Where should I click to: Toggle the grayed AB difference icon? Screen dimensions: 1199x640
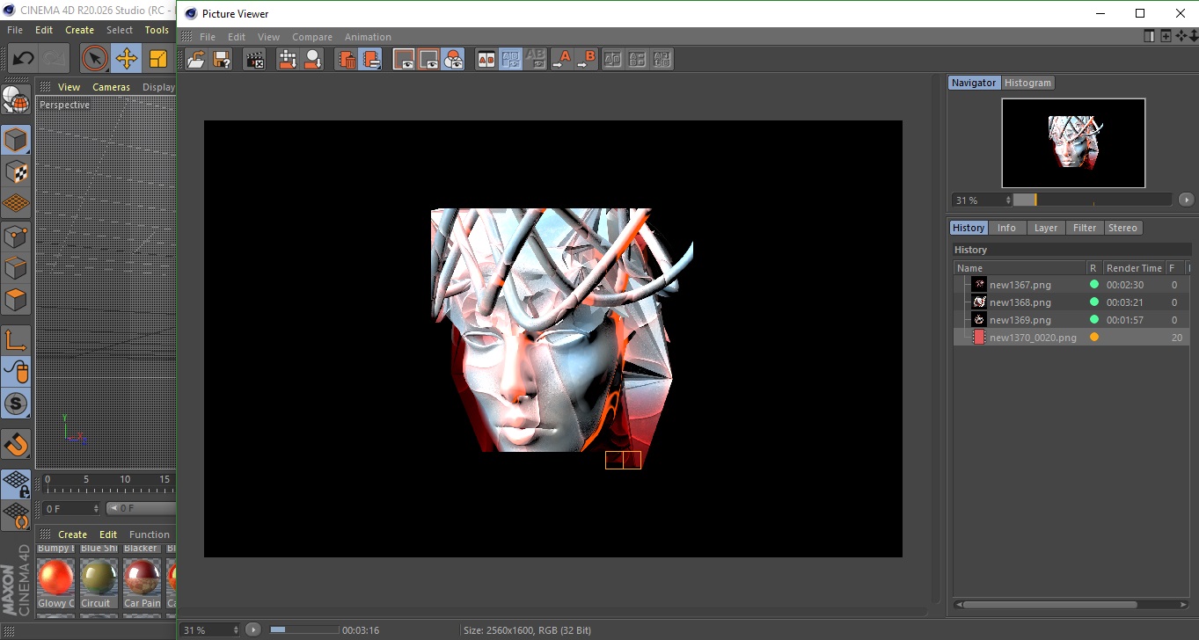(535, 60)
